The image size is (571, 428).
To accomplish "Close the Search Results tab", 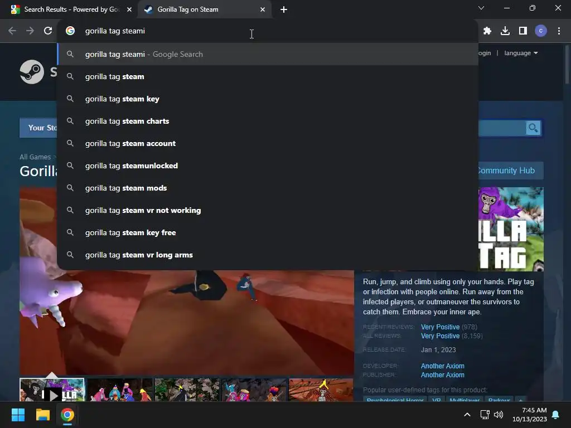I will click(x=129, y=9).
